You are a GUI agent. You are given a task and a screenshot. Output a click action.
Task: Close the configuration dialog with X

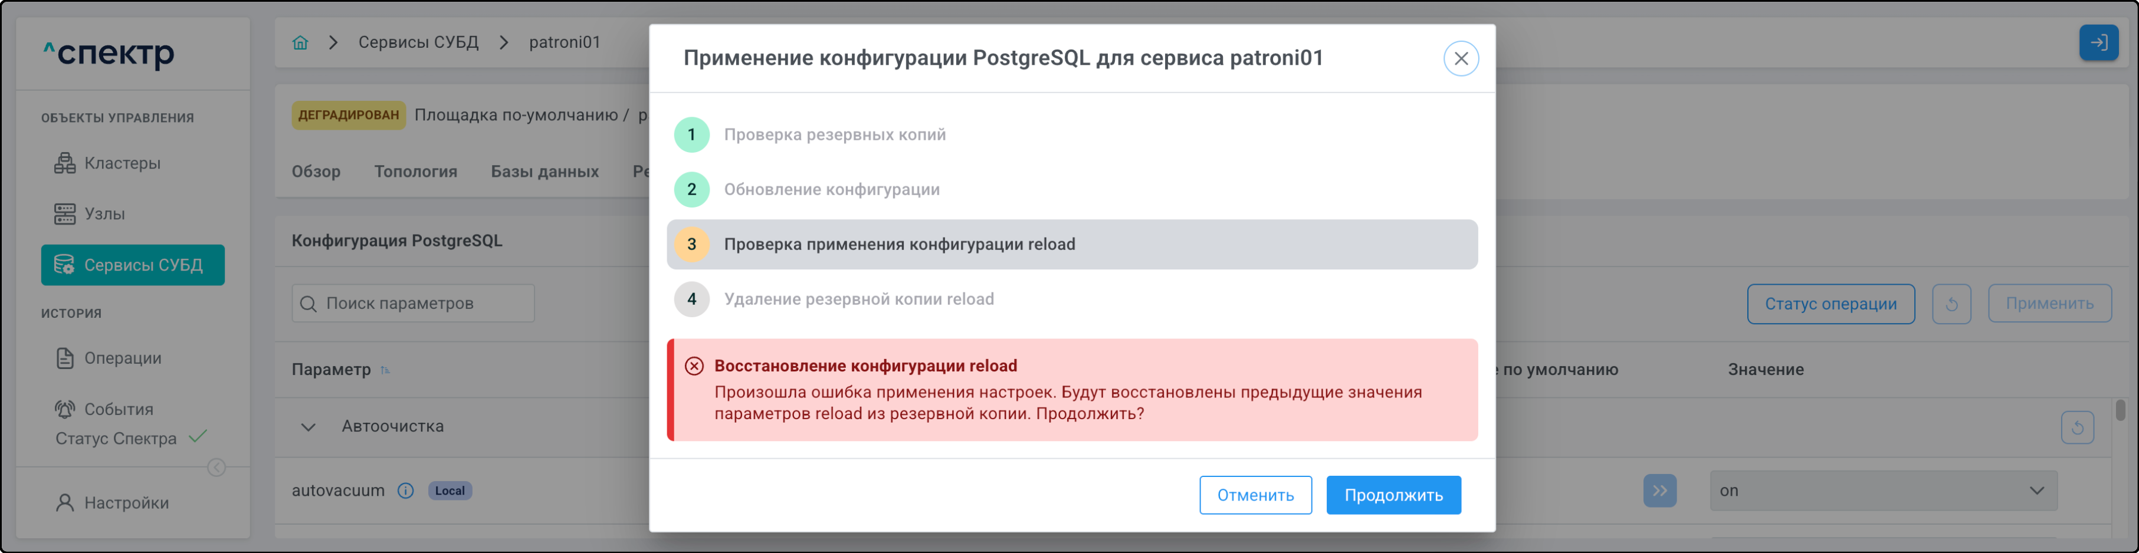click(x=1461, y=59)
